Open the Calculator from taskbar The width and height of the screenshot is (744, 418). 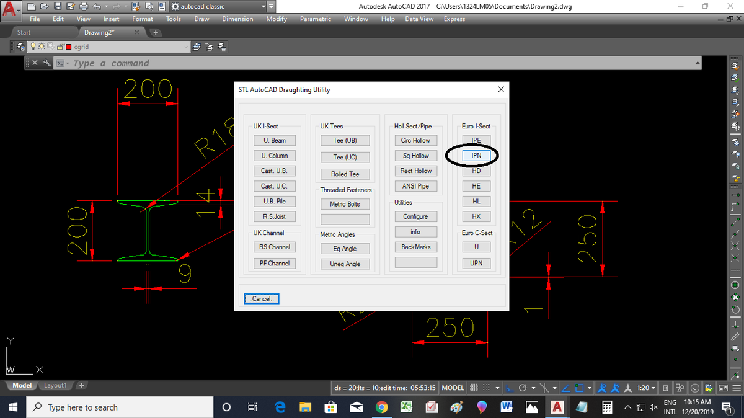[608, 407]
